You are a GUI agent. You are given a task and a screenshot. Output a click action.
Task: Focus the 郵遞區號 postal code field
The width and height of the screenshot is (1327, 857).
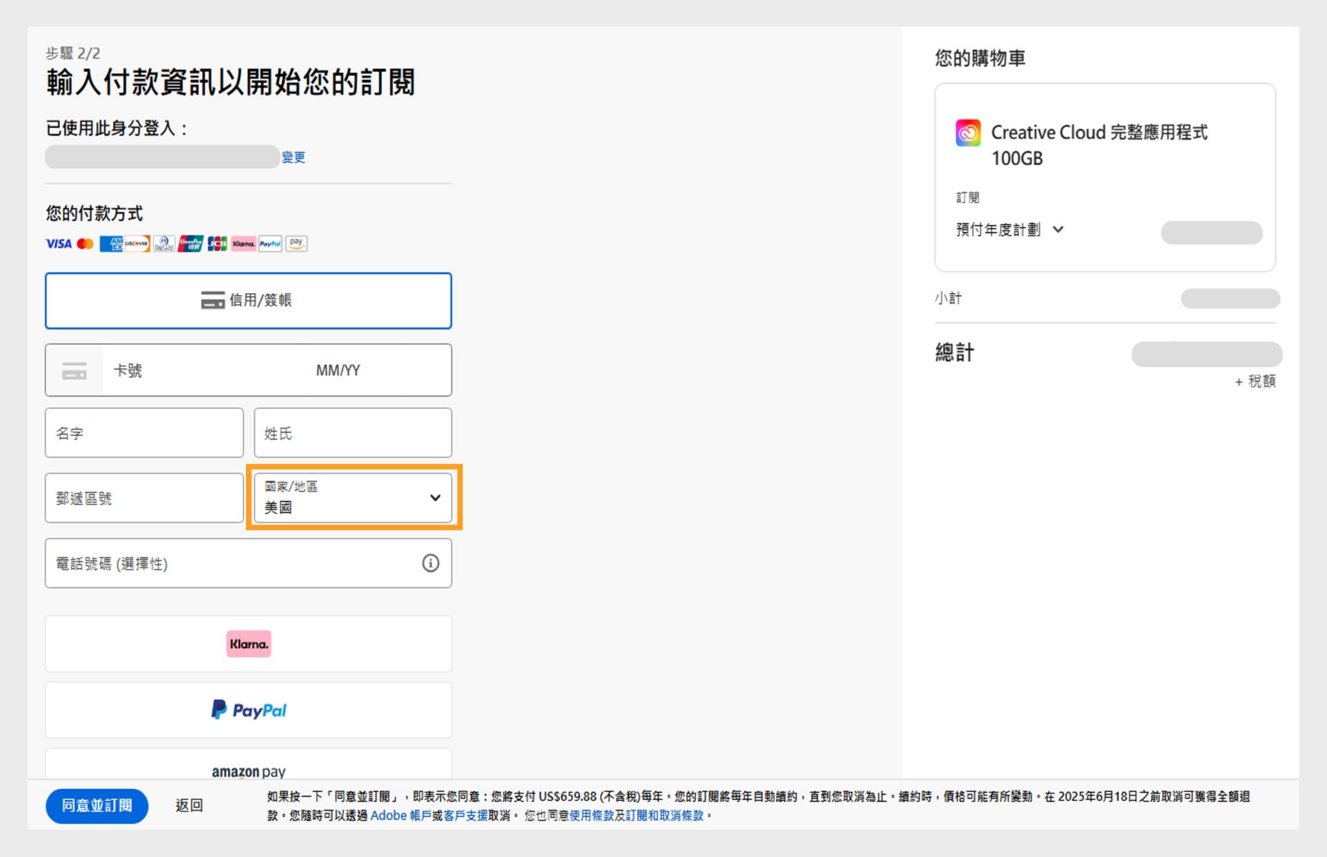point(144,498)
